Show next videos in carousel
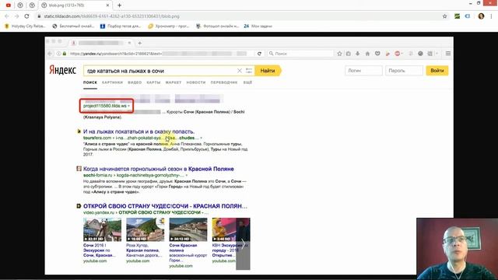 coord(243,243)
